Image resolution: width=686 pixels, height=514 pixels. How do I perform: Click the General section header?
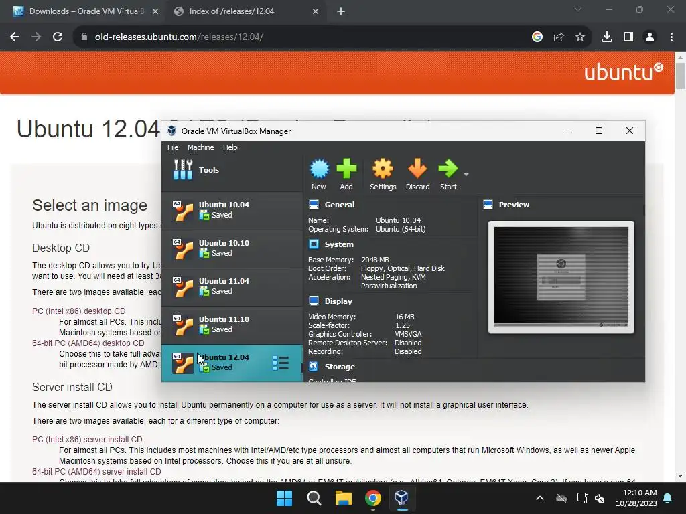point(340,205)
